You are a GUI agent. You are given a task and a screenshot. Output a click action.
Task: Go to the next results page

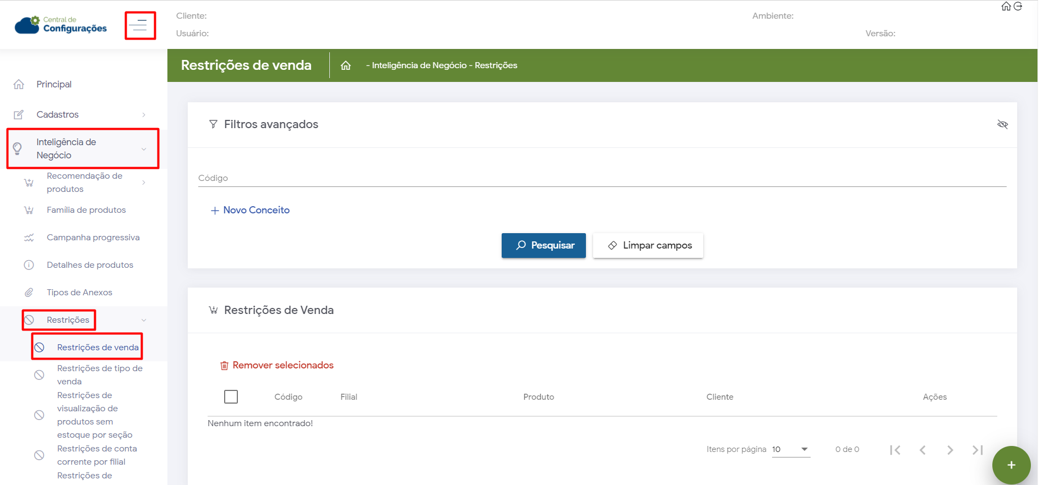coord(950,450)
